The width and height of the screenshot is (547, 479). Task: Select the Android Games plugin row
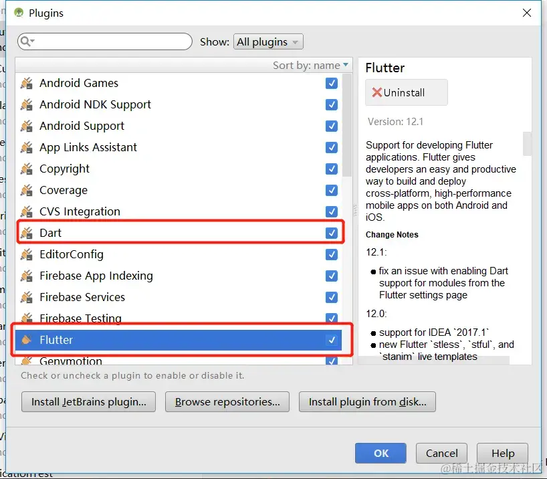click(x=179, y=83)
